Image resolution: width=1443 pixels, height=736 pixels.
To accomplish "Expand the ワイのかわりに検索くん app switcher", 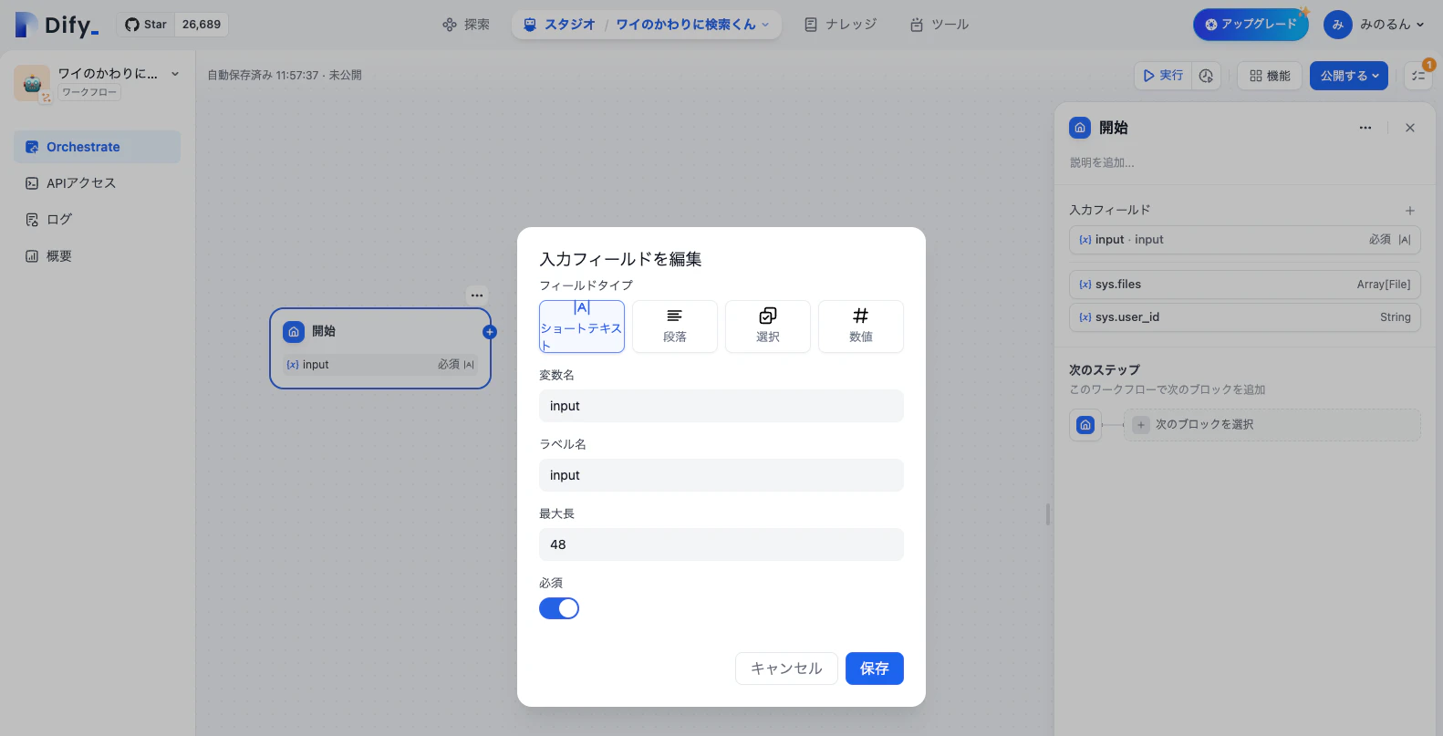I will [x=693, y=25].
